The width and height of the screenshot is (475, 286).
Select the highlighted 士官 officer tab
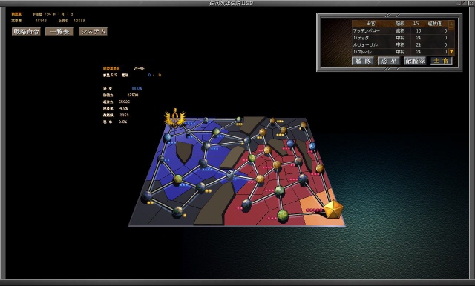[442, 61]
